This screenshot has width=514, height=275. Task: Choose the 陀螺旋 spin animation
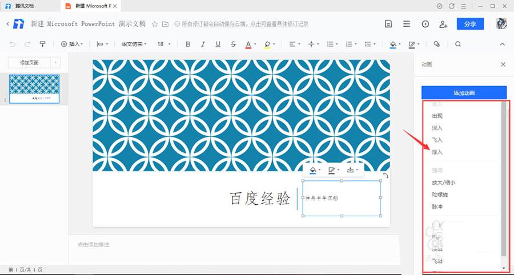439,195
